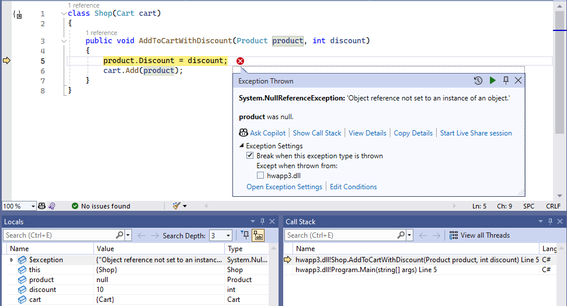Open Locals search options dropdown arrow
The image size is (567, 306).
click(x=128, y=235)
